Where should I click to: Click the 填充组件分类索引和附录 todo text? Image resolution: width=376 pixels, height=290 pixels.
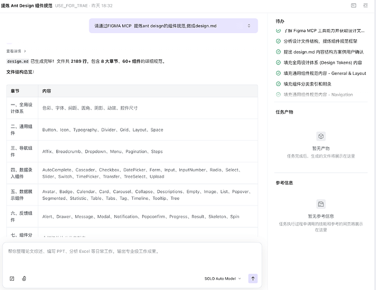pos(308,84)
